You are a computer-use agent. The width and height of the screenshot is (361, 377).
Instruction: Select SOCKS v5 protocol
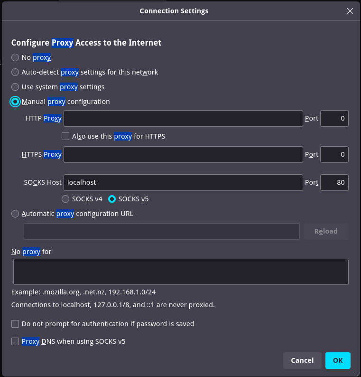click(x=112, y=199)
